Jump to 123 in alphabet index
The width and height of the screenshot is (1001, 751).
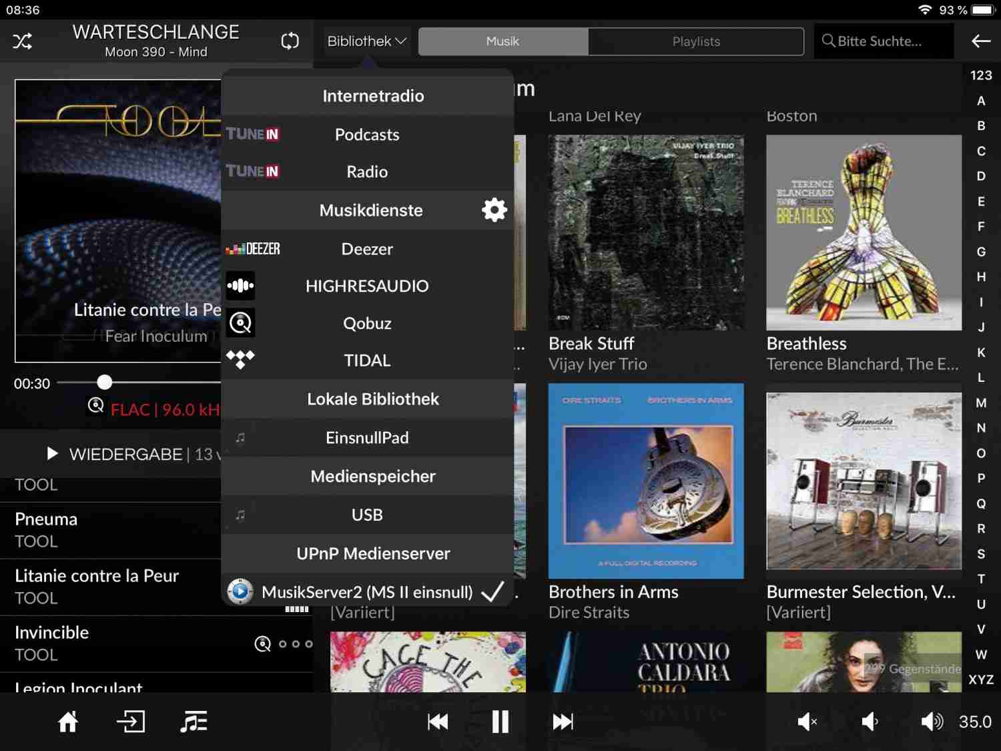pos(981,75)
